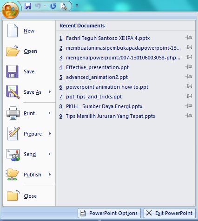Click the Print Preview magnifier icon

63,6
